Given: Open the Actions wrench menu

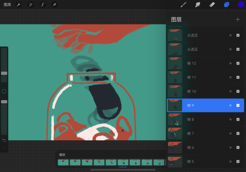Looking at the screenshot, I should tap(19, 5).
